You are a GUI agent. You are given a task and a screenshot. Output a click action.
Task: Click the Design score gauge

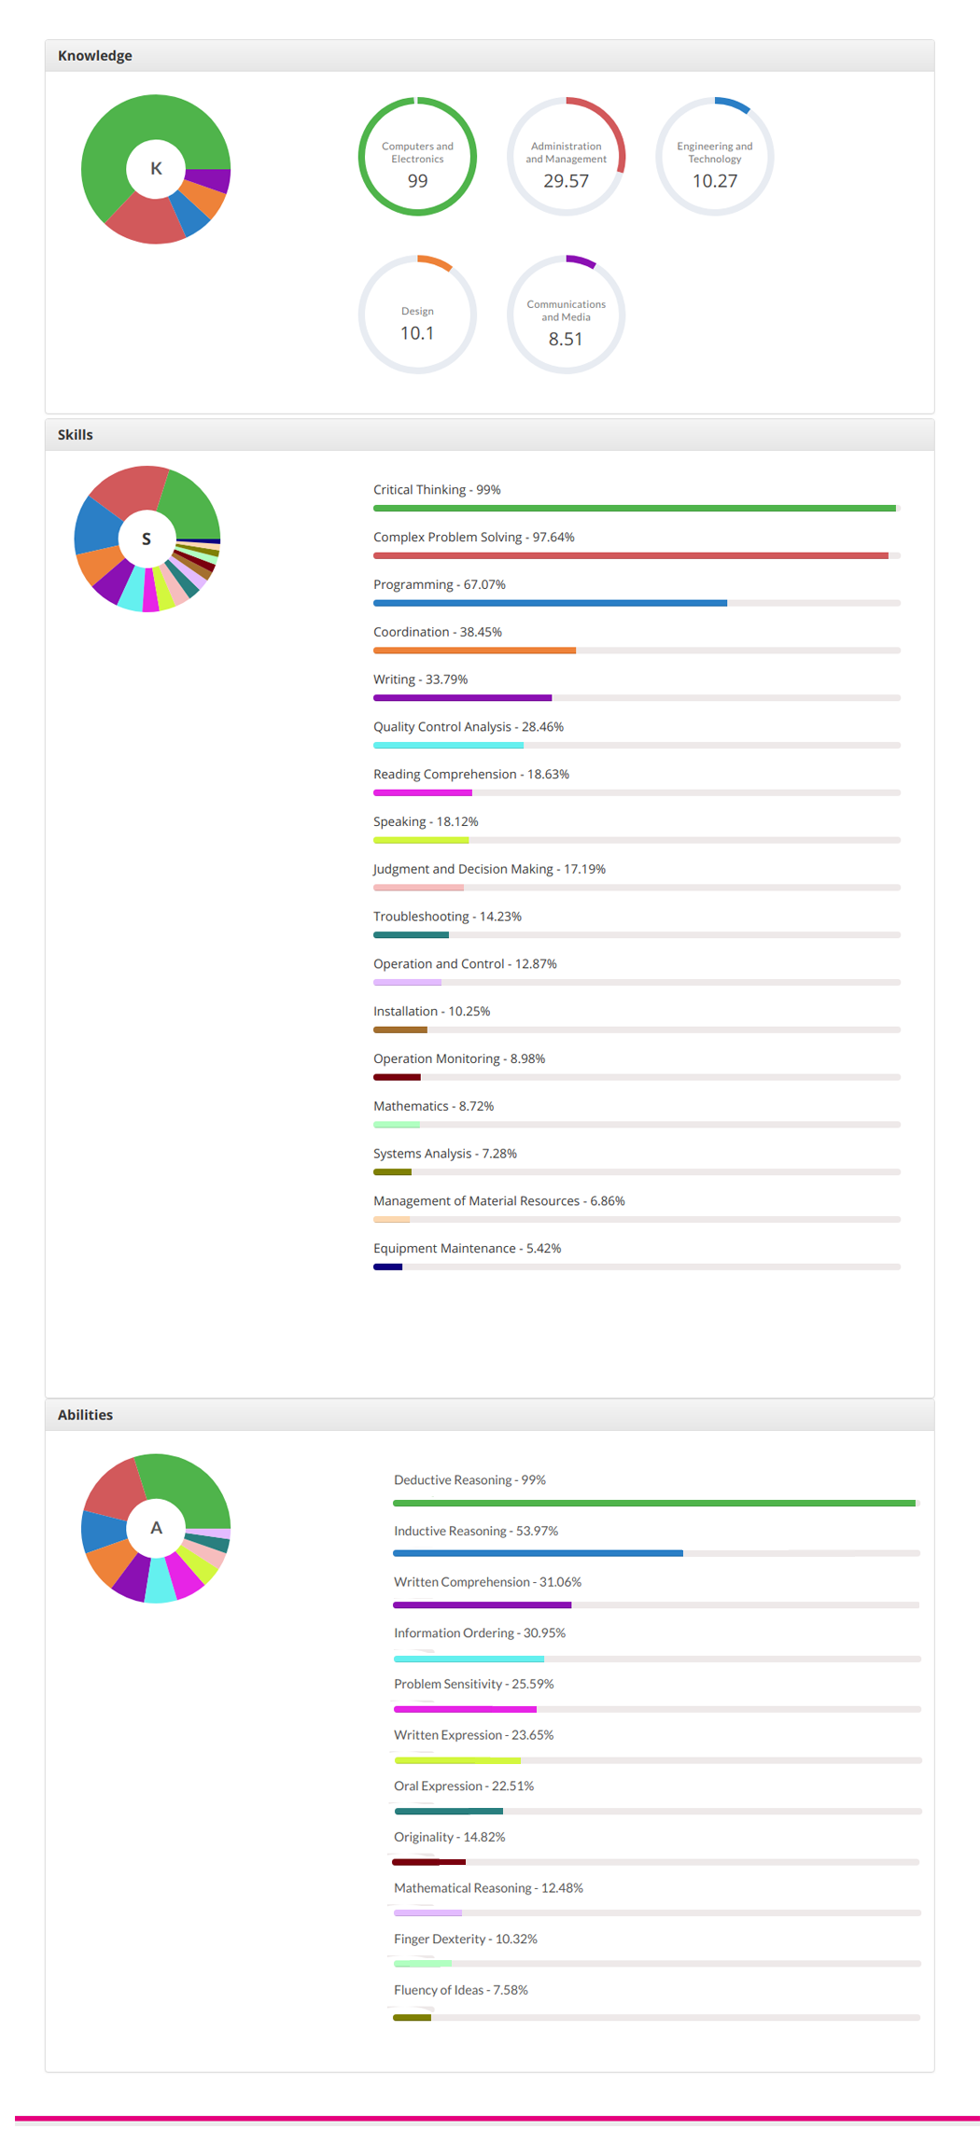[417, 315]
